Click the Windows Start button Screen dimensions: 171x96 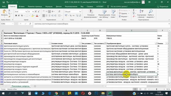(x=3, y=93)
